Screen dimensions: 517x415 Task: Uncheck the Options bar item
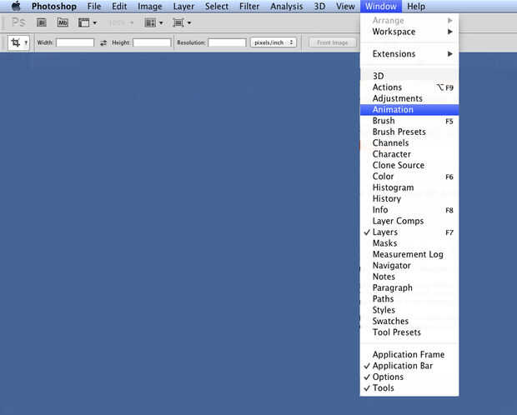coord(409,377)
